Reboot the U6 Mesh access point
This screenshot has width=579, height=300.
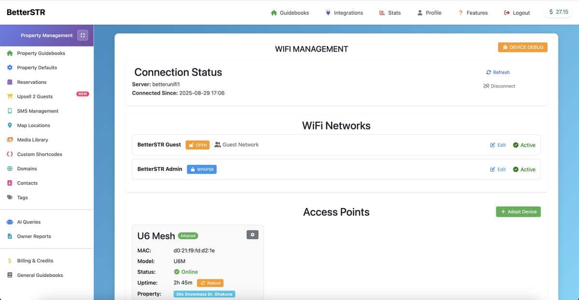pyautogui.click(x=210, y=283)
